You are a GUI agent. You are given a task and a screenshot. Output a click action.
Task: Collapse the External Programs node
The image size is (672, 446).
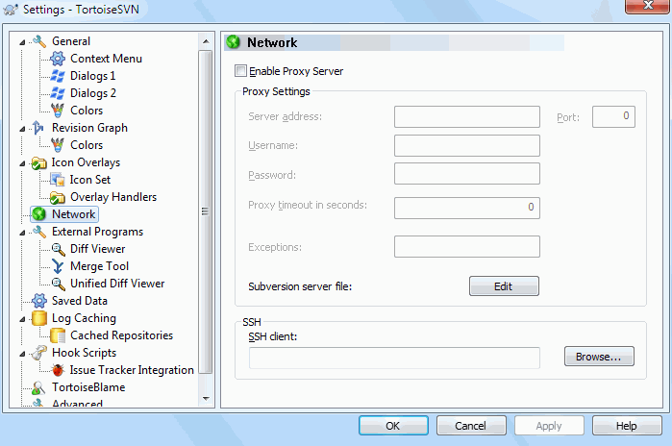click(x=22, y=233)
